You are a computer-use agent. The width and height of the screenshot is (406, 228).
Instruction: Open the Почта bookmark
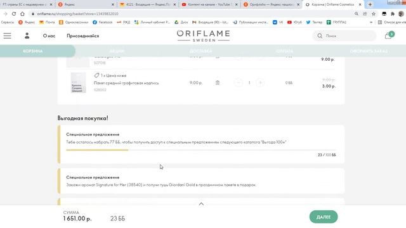(47, 22)
